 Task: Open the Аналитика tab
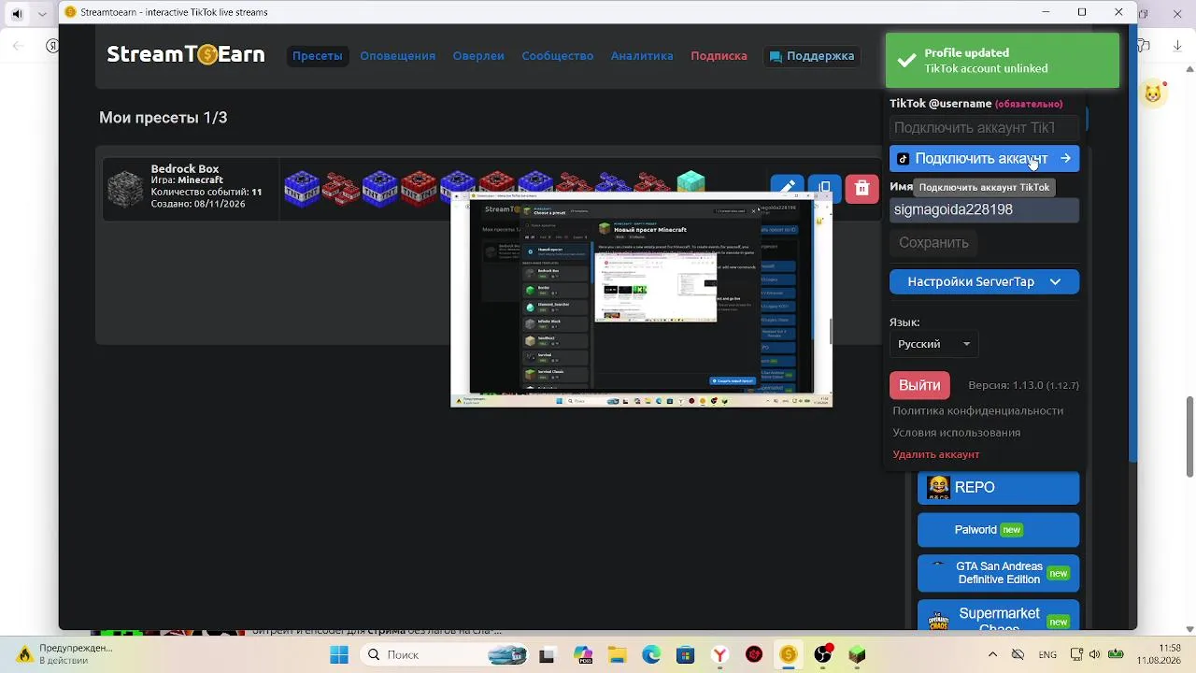point(642,56)
